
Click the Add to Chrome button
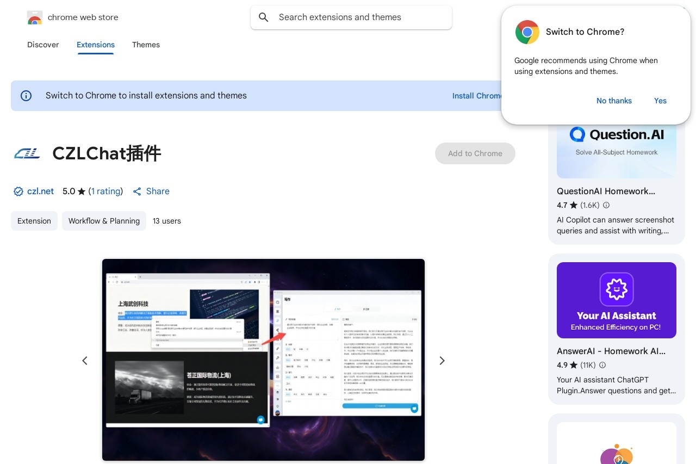pos(475,153)
